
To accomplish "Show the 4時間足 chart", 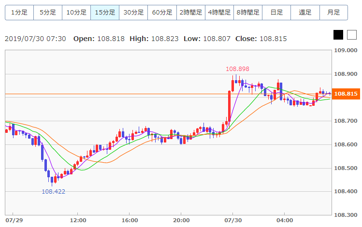I will tap(219, 13).
